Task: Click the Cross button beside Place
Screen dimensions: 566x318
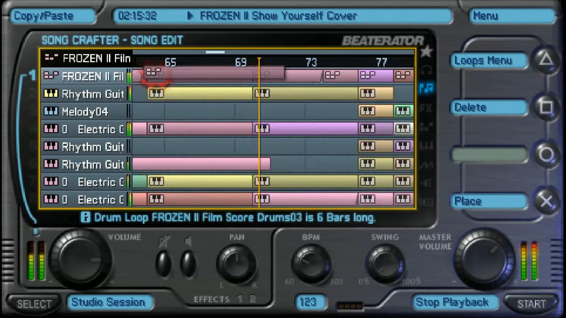Action: pos(546,201)
